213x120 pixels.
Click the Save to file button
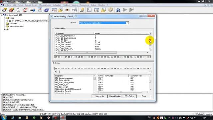(100, 96)
